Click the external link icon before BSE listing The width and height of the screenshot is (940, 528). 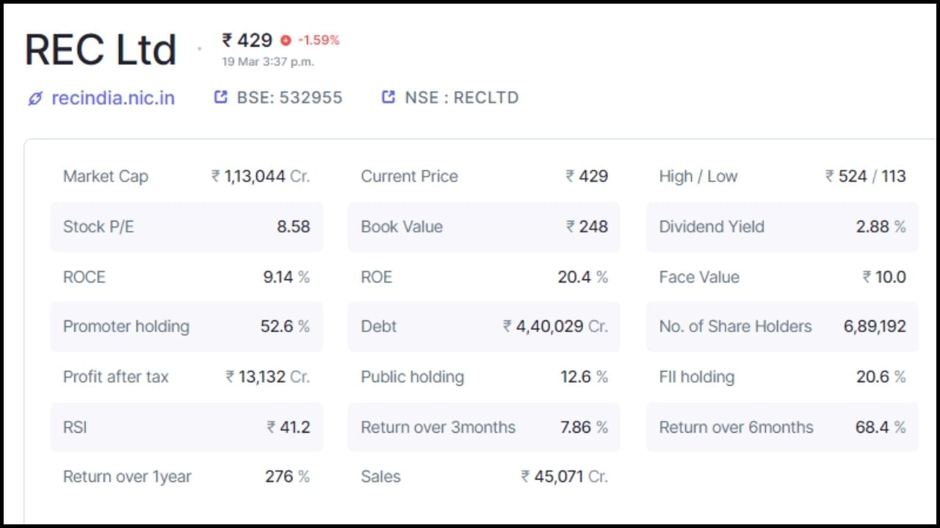(x=221, y=97)
